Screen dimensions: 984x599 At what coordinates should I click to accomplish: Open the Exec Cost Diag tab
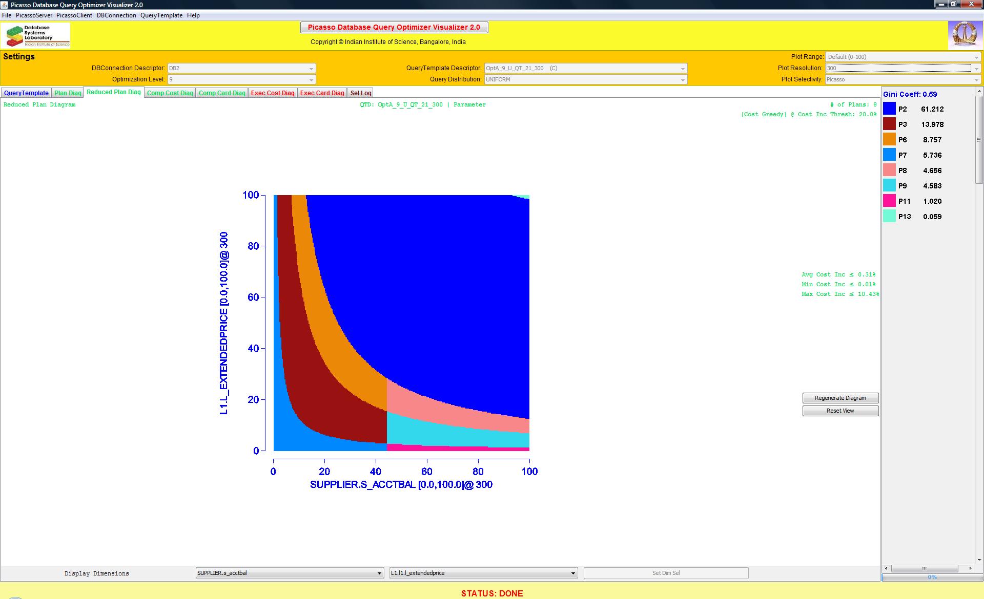pyautogui.click(x=273, y=93)
